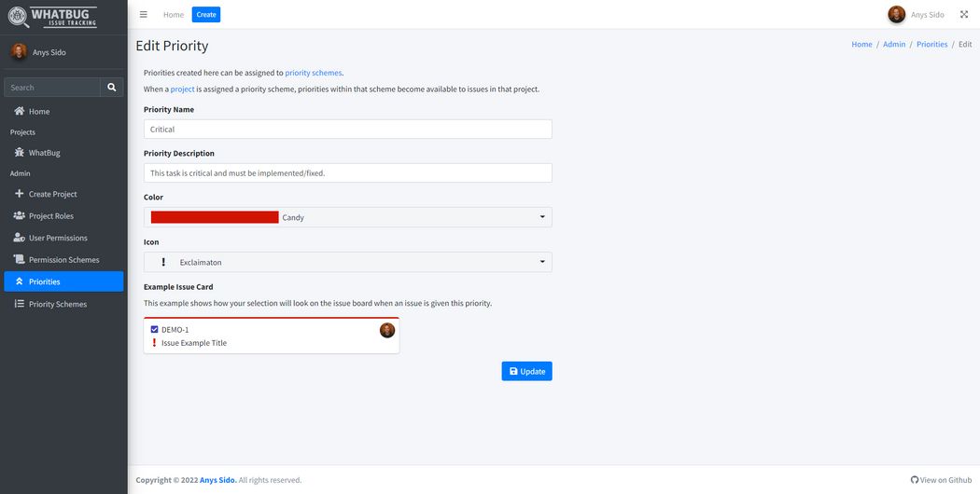The width and height of the screenshot is (980, 494).
Task: Click the User Permissions lock icon
Action: point(20,238)
